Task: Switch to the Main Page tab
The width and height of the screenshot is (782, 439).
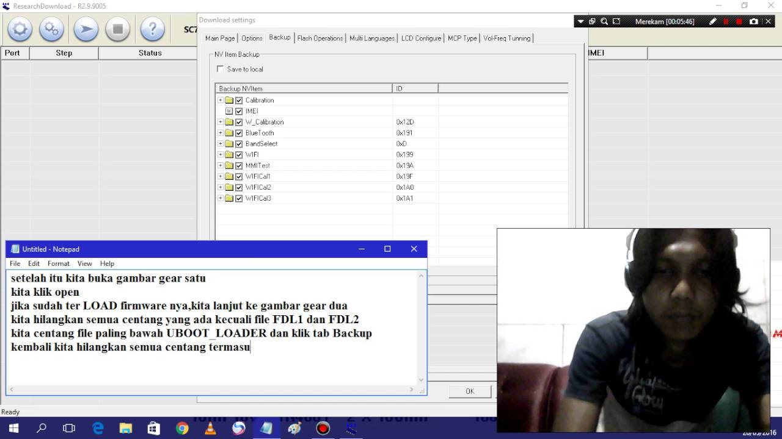Action: click(x=220, y=38)
